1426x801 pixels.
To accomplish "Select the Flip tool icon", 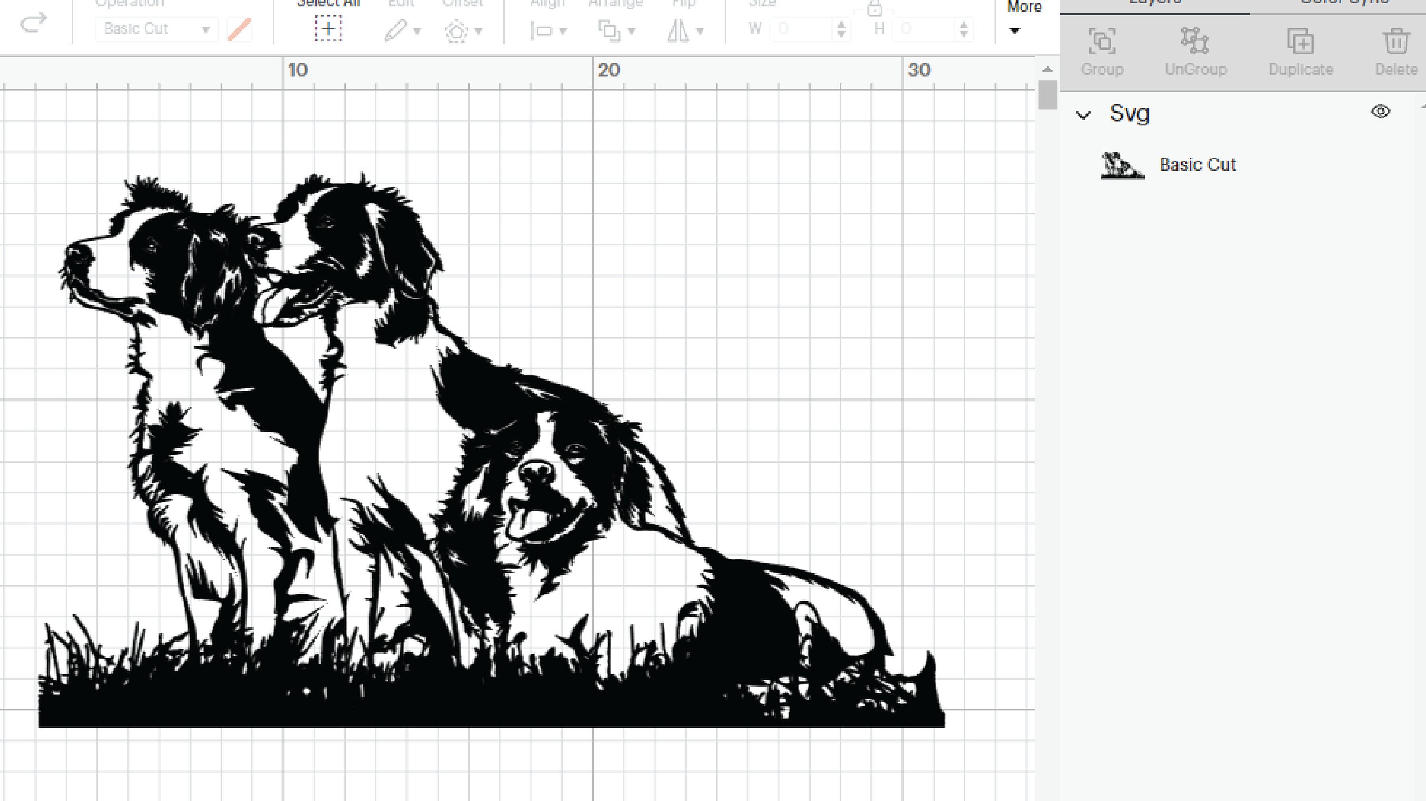I will point(679,30).
